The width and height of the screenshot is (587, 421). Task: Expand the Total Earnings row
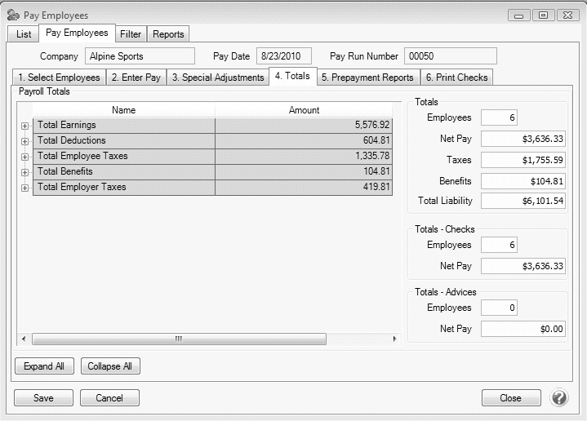point(24,126)
